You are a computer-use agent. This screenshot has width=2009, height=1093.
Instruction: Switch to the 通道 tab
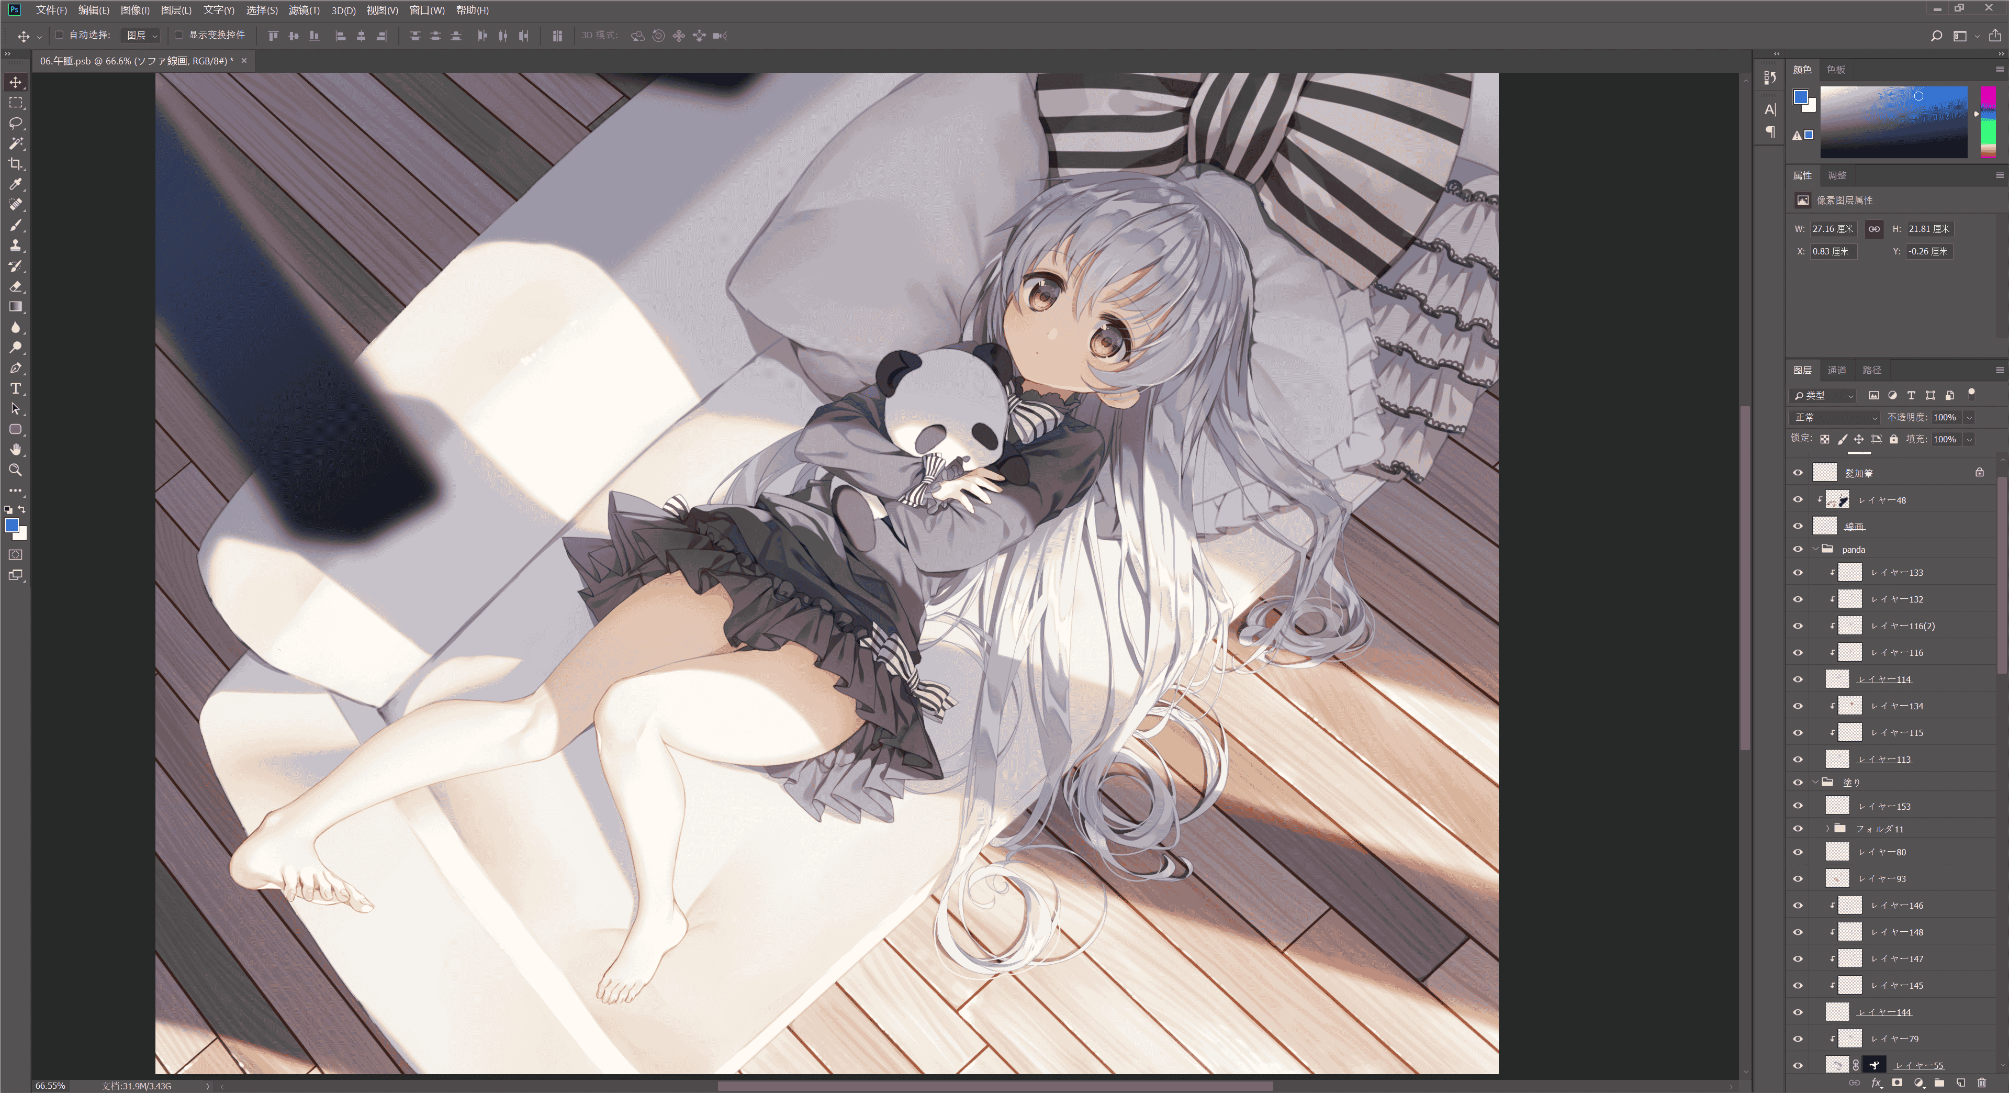tap(1837, 370)
